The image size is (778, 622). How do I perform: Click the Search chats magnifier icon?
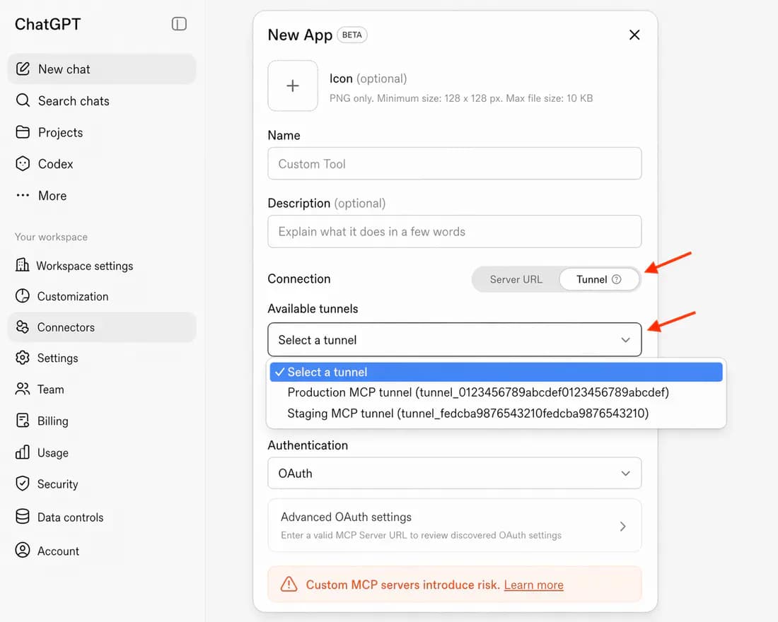pyautogui.click(x=23, y=100)
